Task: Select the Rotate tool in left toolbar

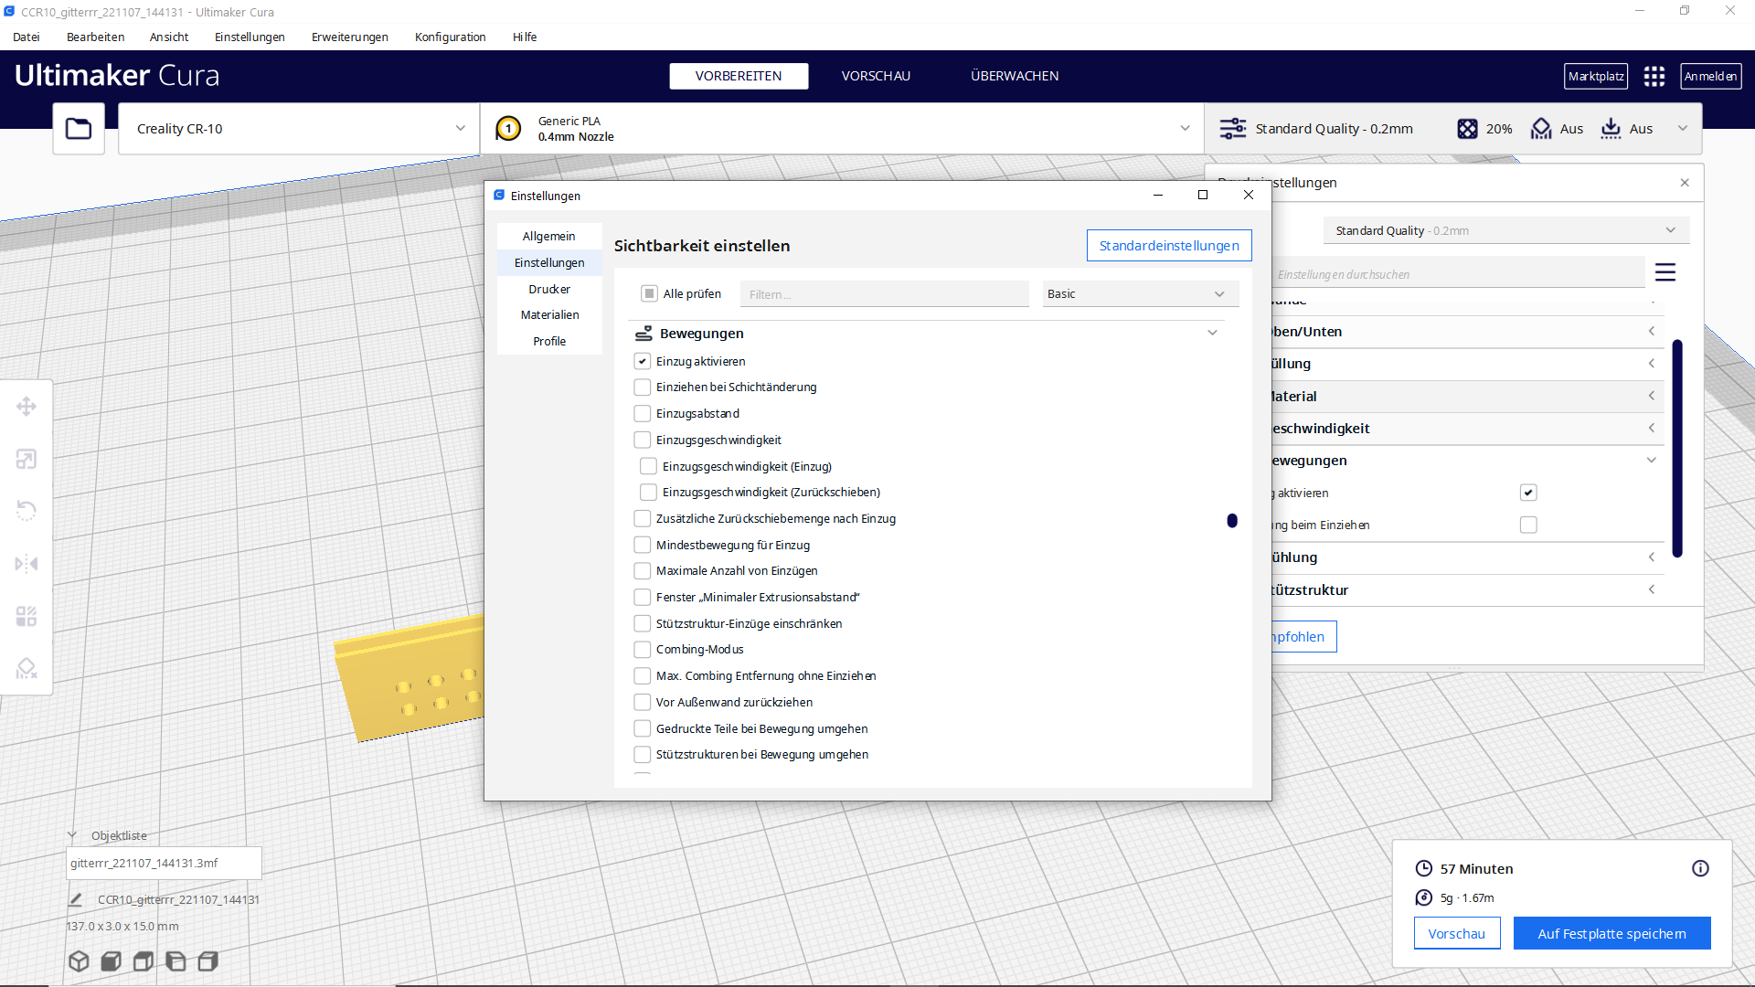Action: pos(27,511)
